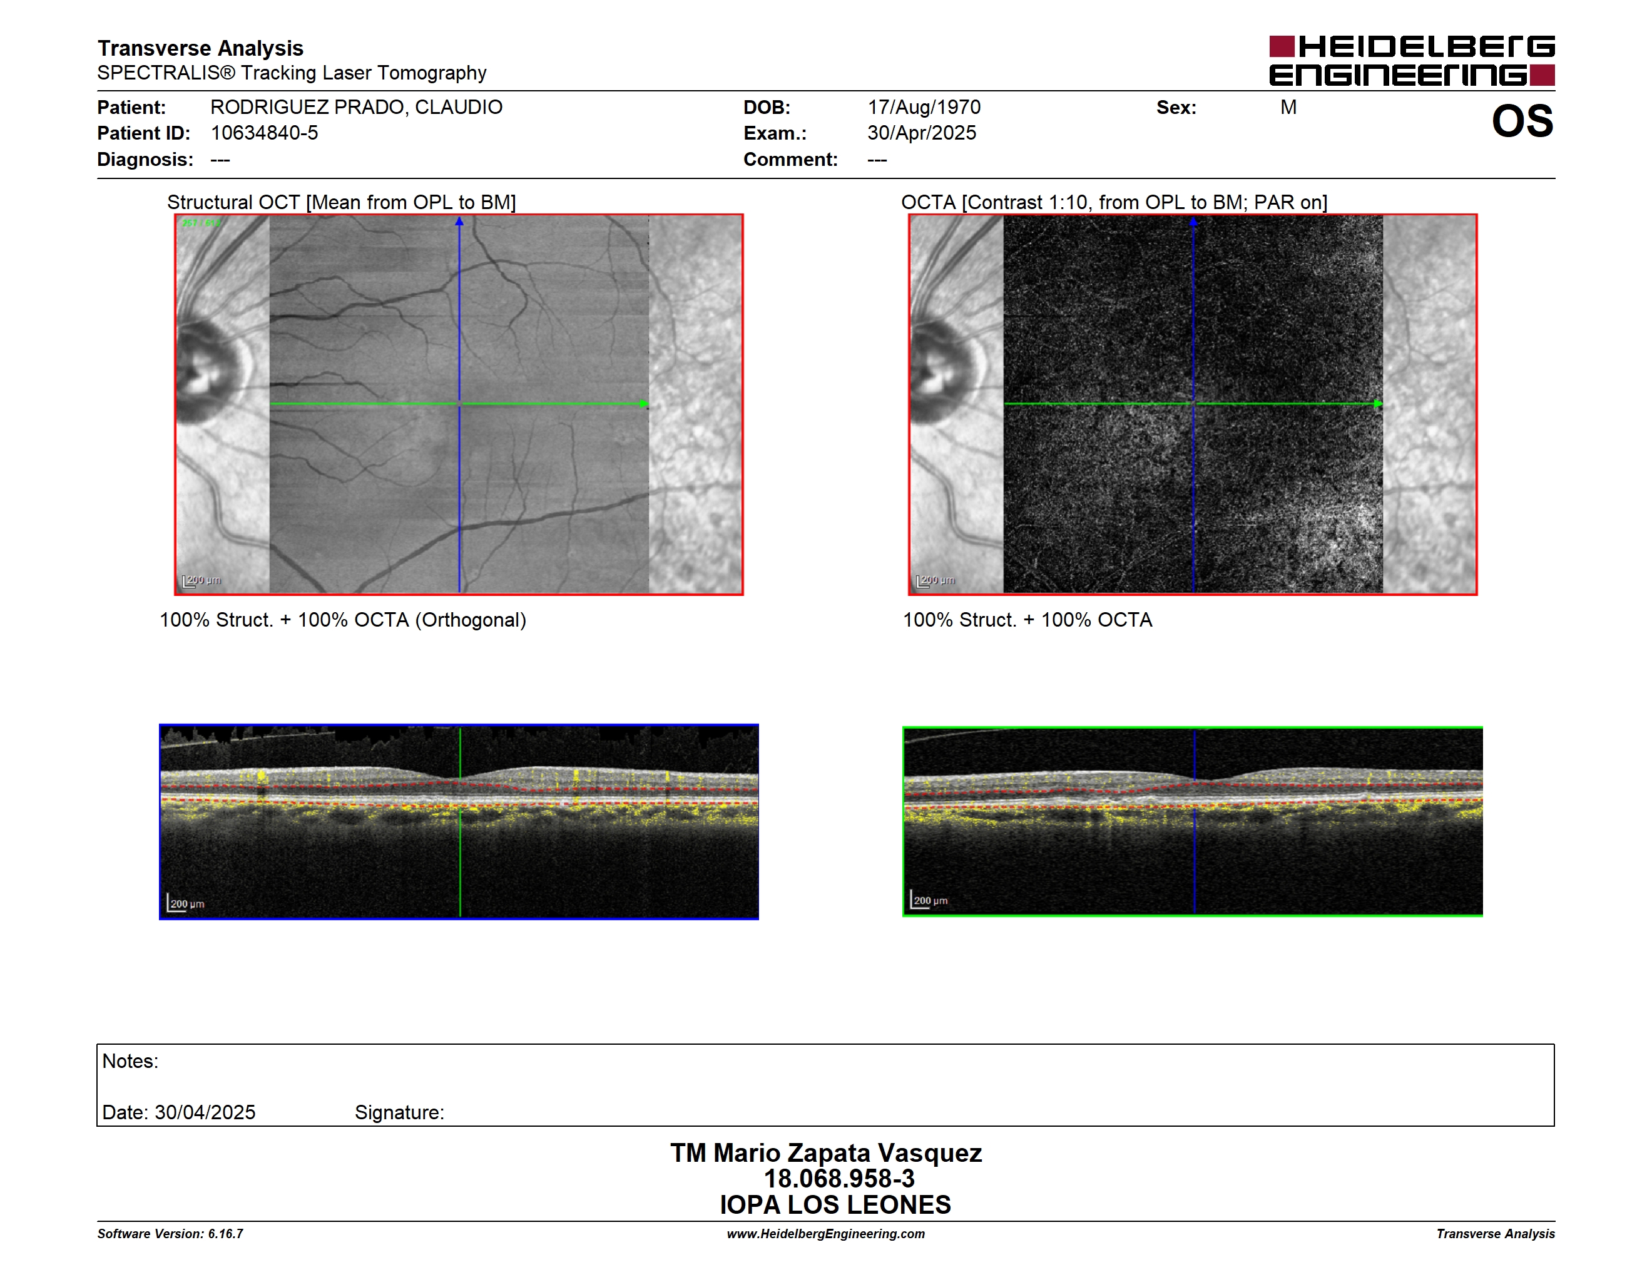Click the 200 µm scale in blue-framed B-scan
The width and height of the screenshot is (1652, 1277).
point(185,903)
